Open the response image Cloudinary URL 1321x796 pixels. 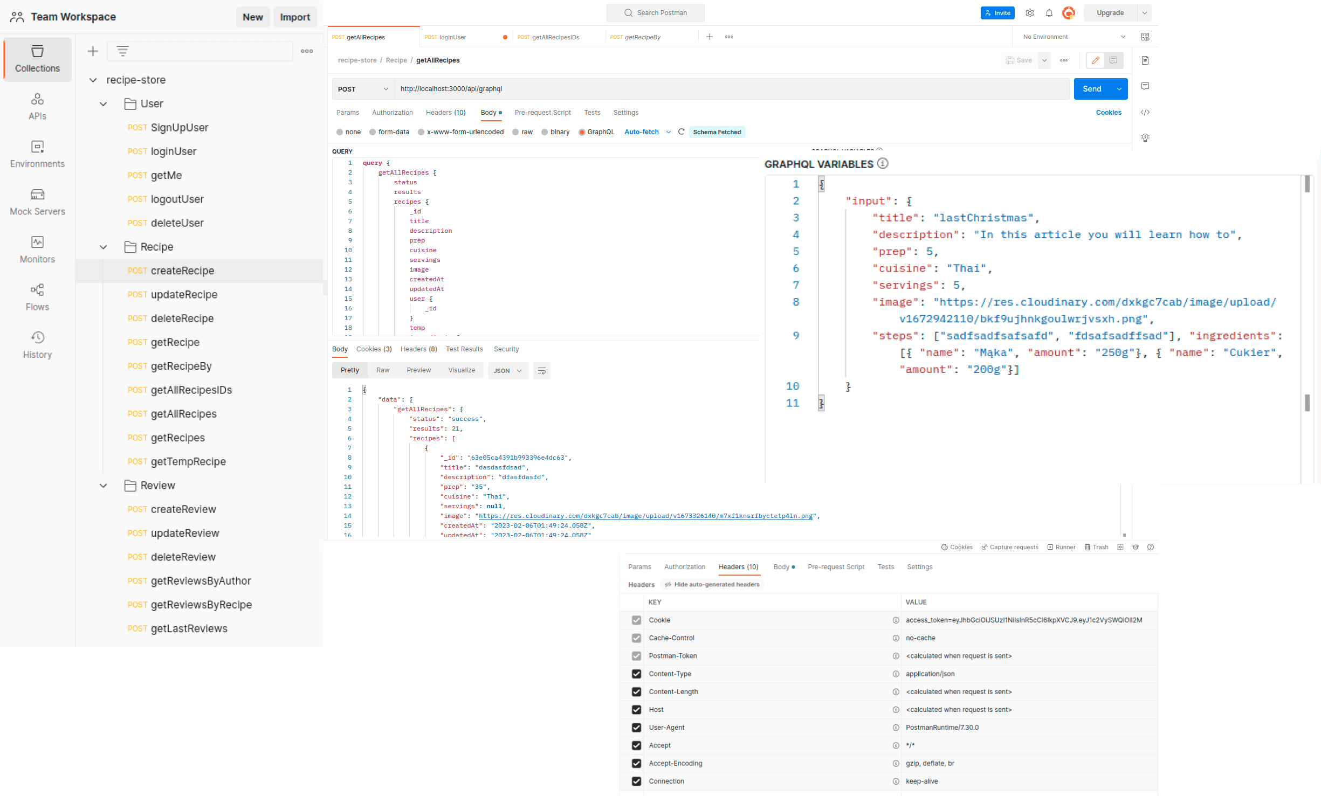[x=645, y=516]
